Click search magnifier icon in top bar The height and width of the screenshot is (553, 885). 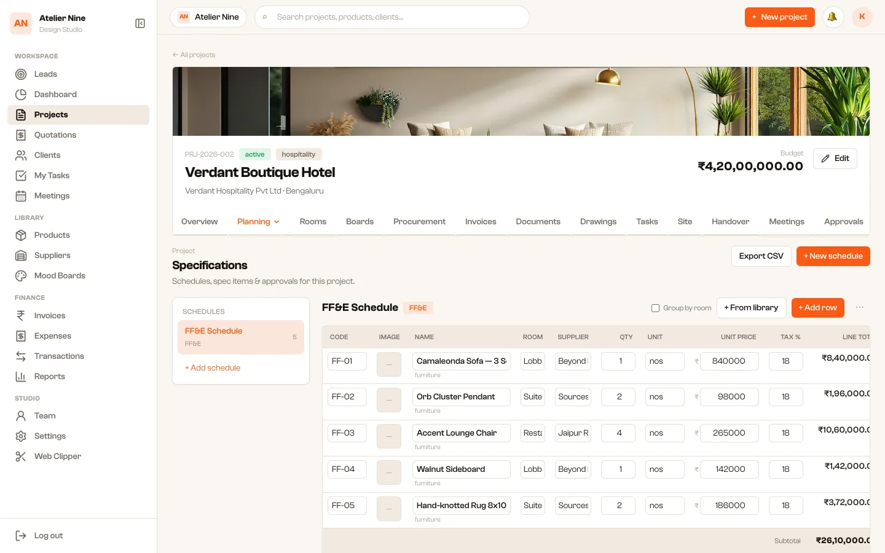point(265,17)
